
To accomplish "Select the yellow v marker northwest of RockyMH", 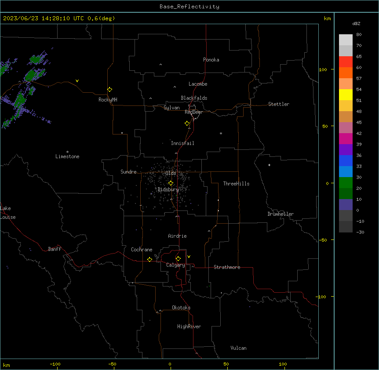I will click(x=77, y=81).
